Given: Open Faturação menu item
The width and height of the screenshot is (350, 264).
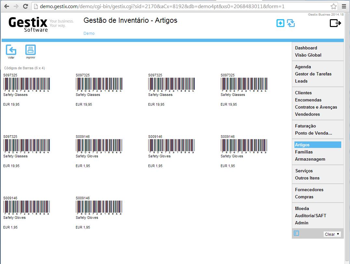Looking at the screenshot, I should 305,126.
